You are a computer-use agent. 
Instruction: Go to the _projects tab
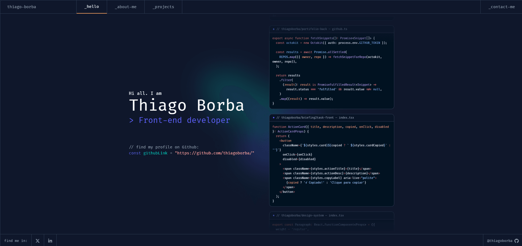coord(163,7)
